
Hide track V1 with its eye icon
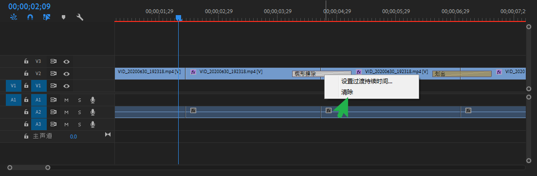[66, 86]
